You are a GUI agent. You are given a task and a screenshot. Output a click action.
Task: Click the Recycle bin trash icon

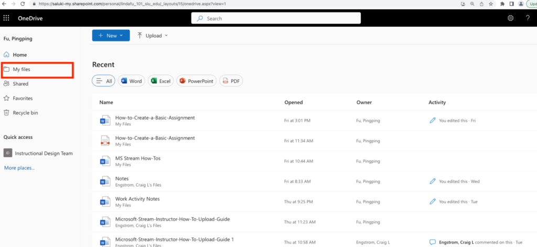point(6,113)
